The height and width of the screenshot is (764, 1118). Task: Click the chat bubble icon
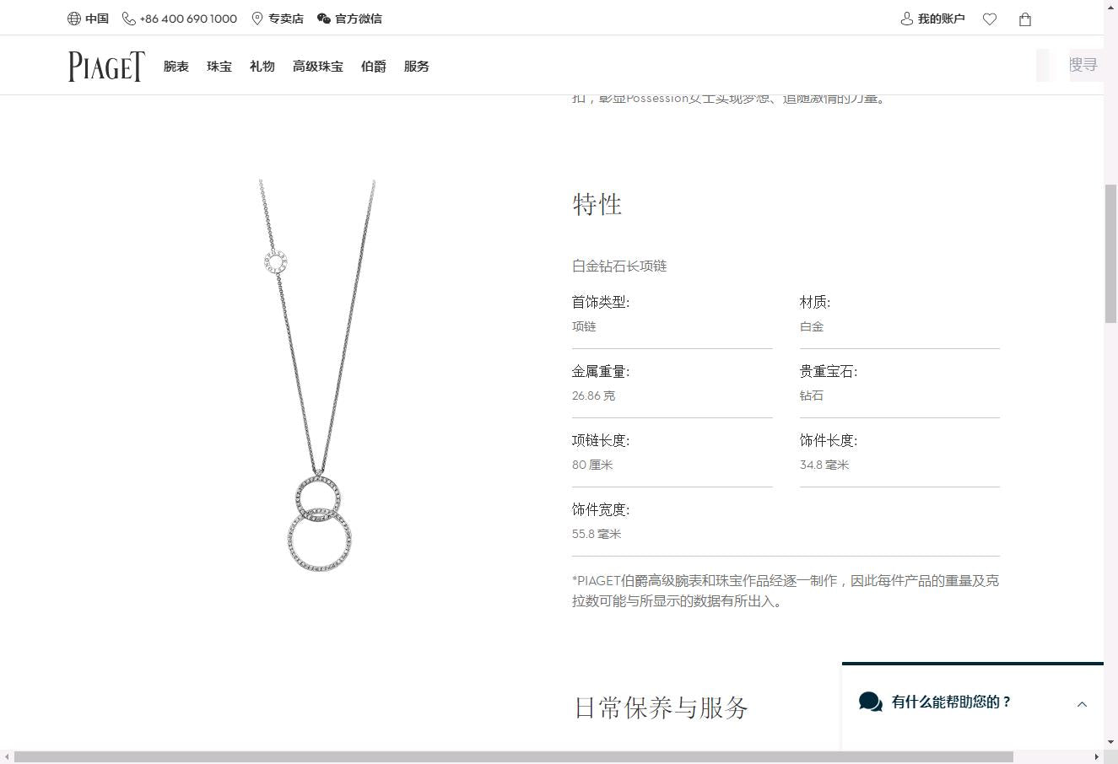tap(870, 702)
